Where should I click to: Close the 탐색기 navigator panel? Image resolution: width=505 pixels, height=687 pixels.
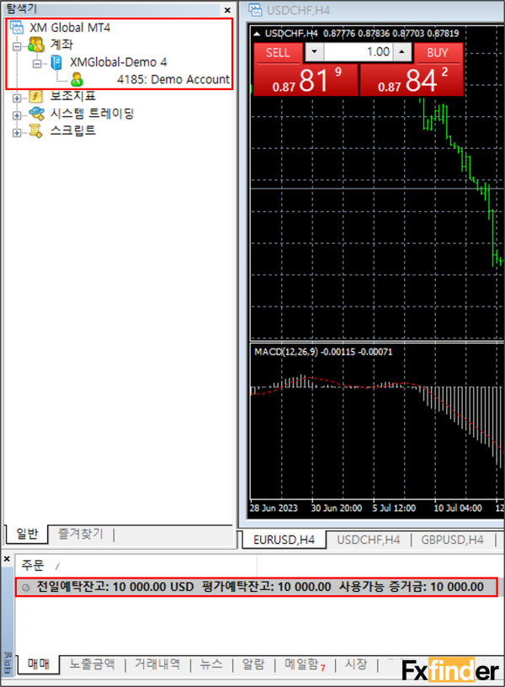tap(227, 9)
